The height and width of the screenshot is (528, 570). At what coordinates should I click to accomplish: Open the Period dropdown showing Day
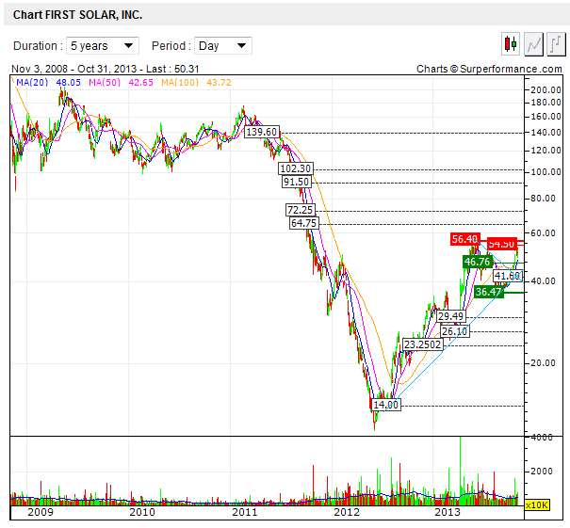223,46
